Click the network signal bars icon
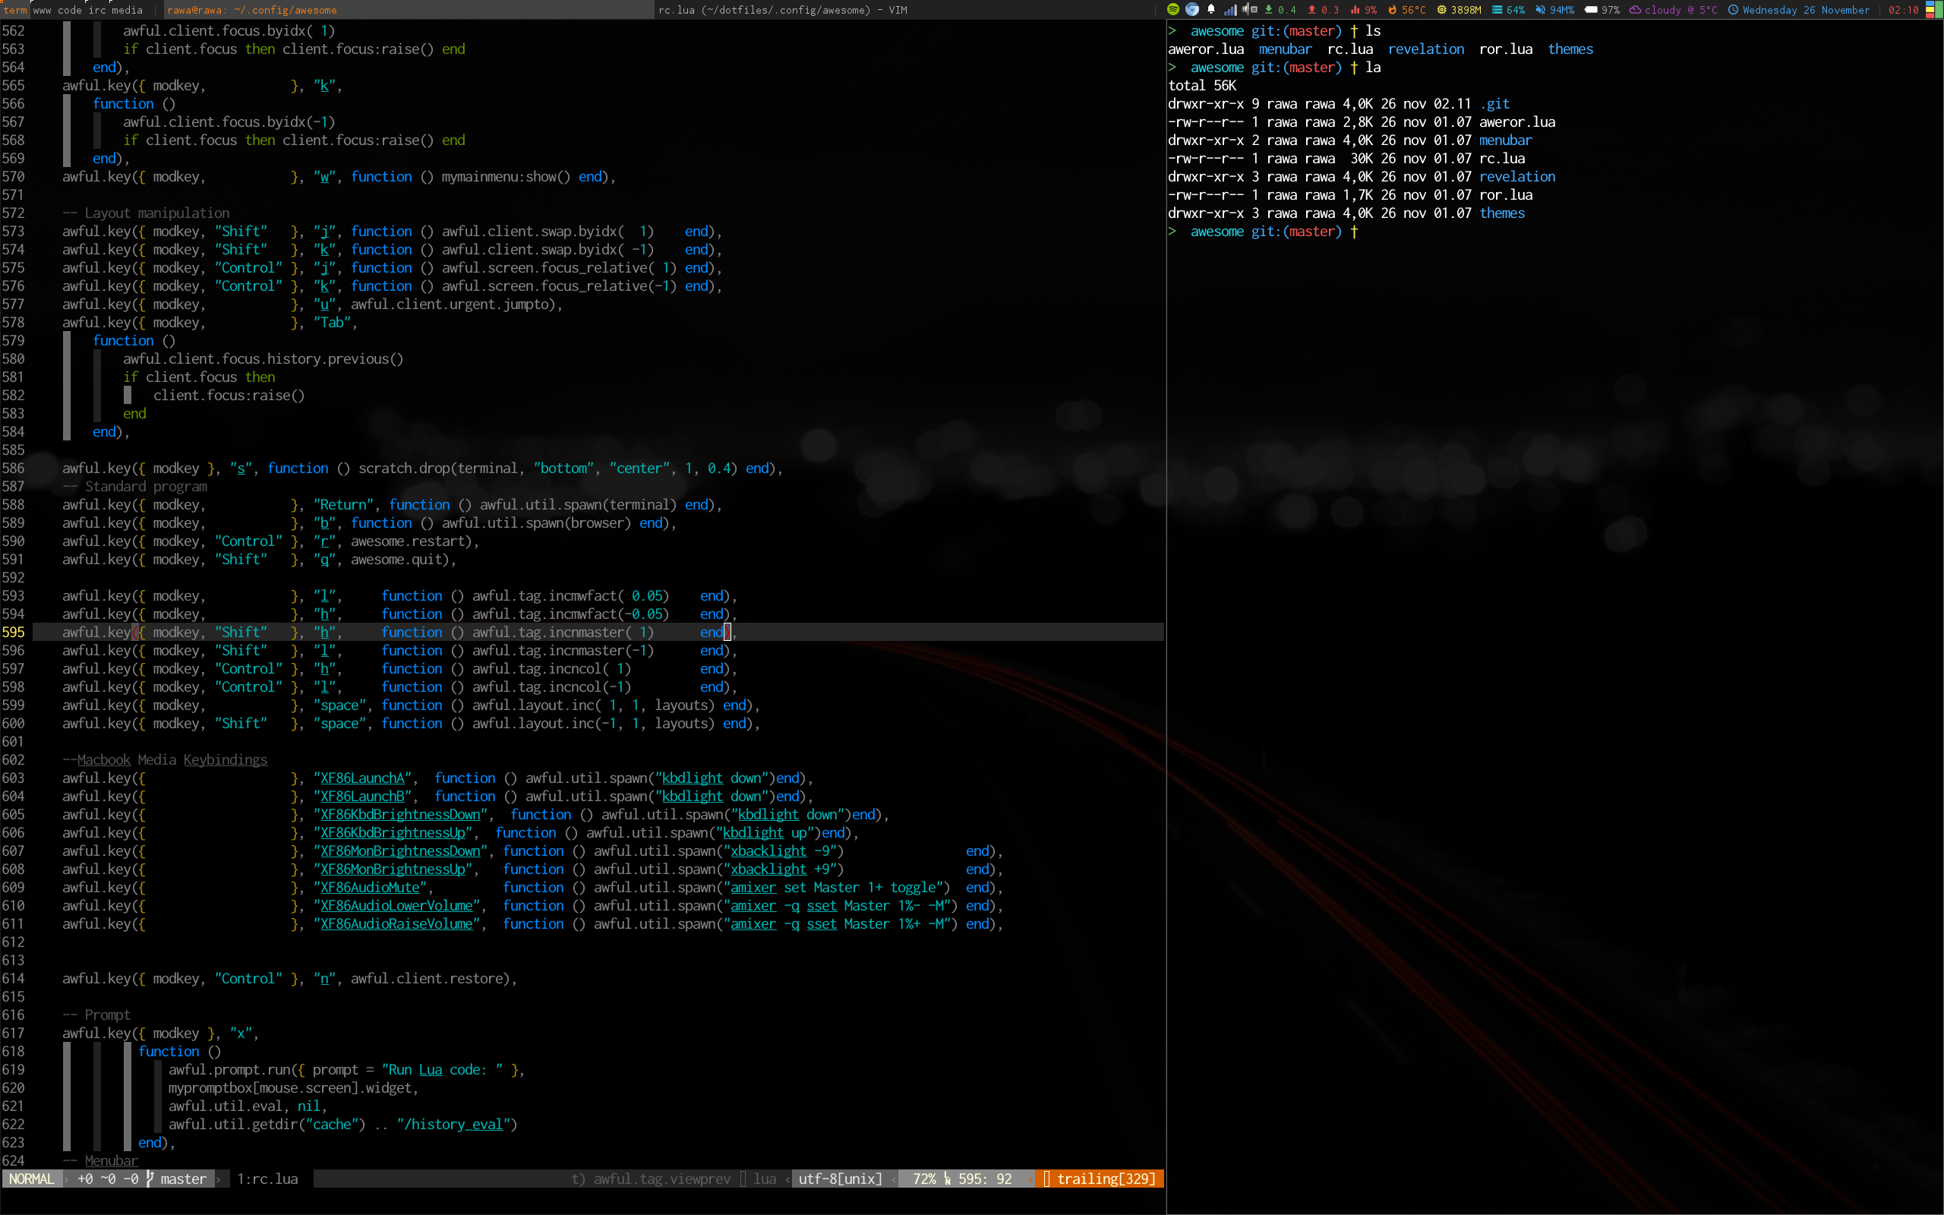 click(x=1230, y=10)
